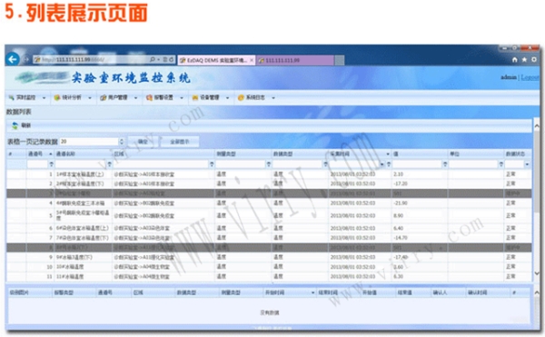Open the favorites star icon

click(524, 60)
